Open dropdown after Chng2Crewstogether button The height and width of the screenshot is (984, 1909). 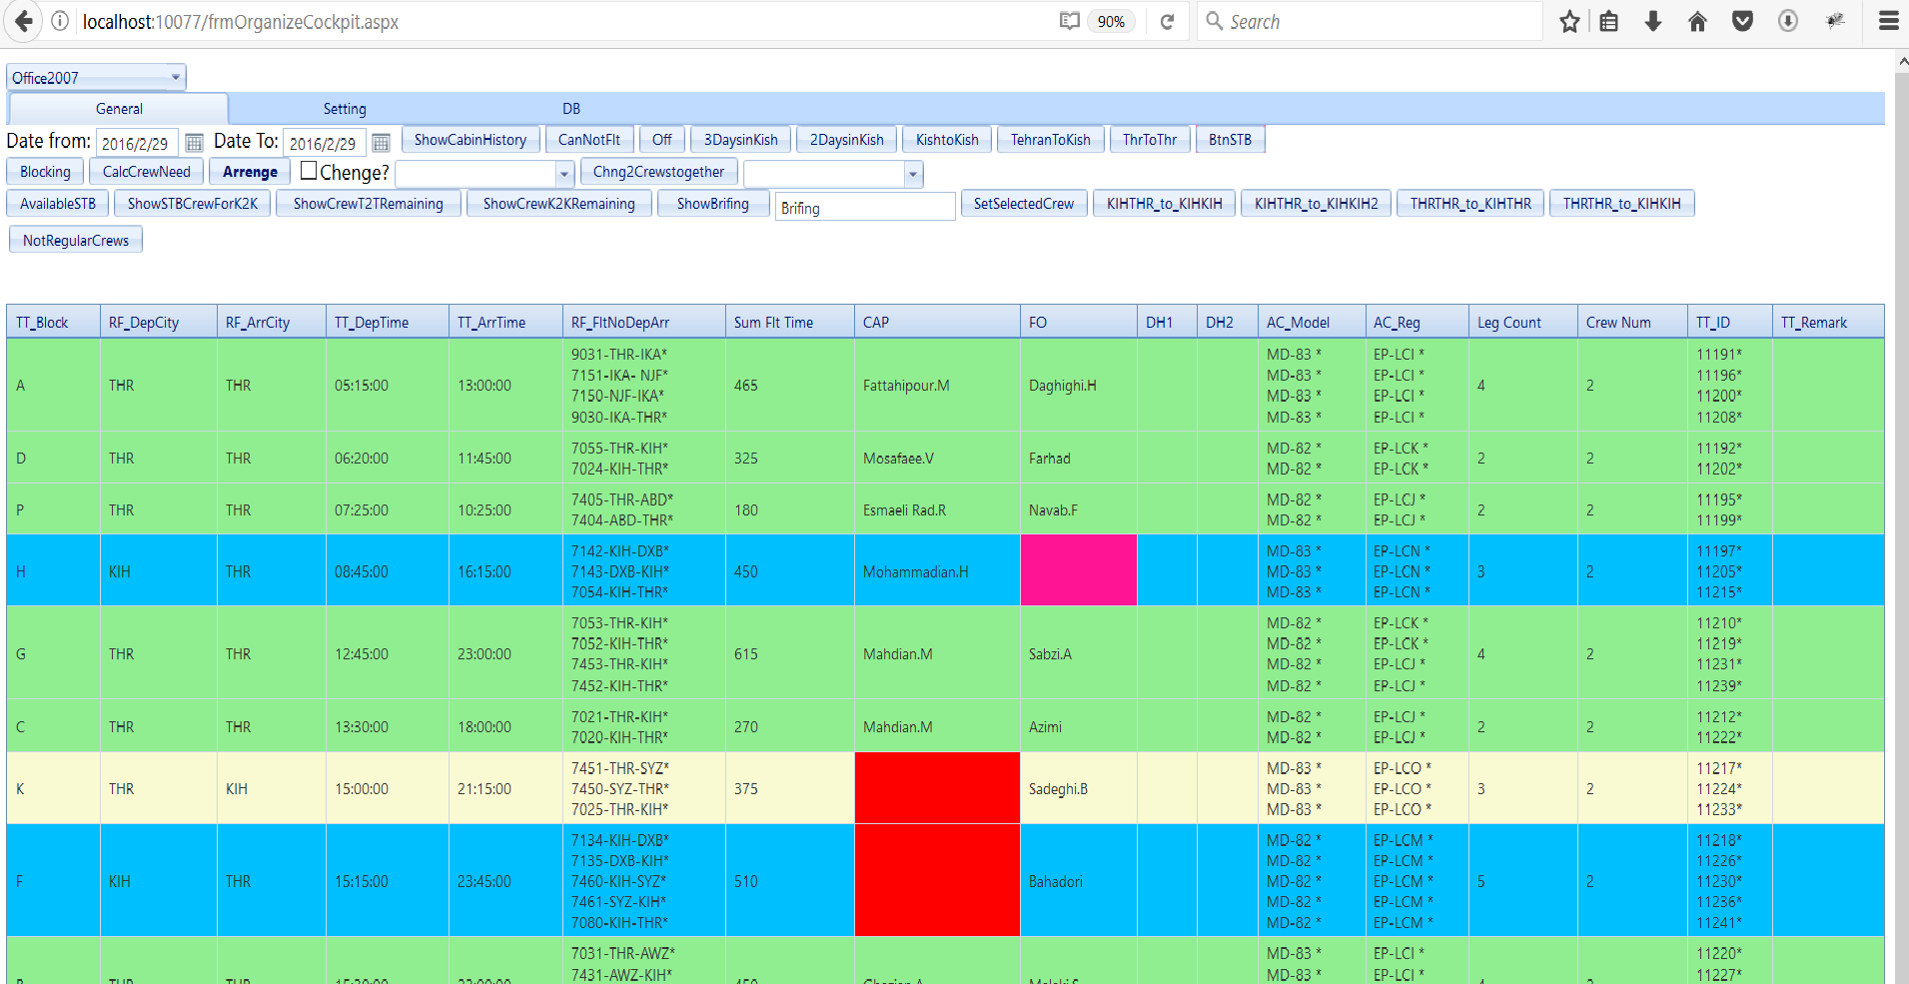(913, 175)
